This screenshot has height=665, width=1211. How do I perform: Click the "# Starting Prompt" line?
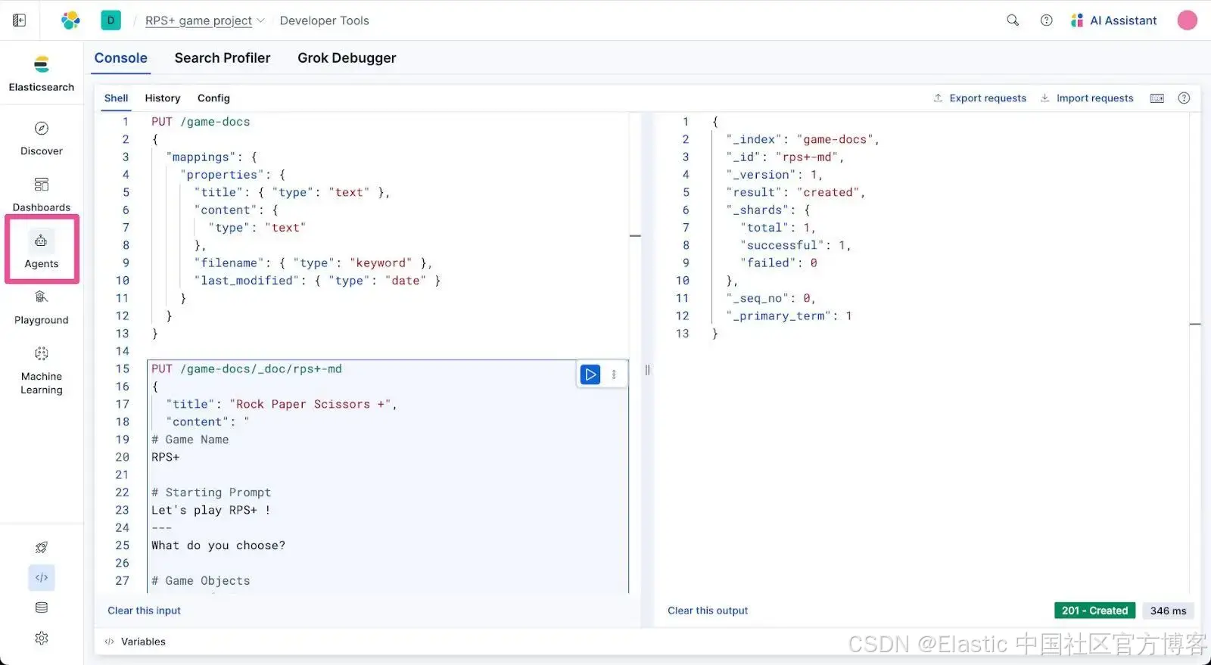pyautogui.click(x=211, y=493)
